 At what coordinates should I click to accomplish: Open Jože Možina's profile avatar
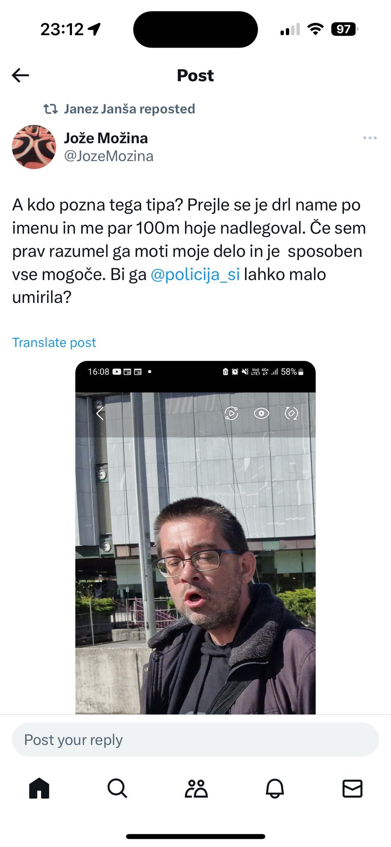pyautogui.click(x=34, y=147)
